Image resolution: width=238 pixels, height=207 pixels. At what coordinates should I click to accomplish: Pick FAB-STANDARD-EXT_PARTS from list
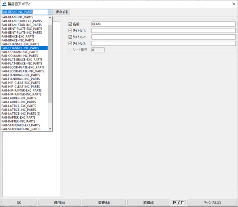(25, 125)
